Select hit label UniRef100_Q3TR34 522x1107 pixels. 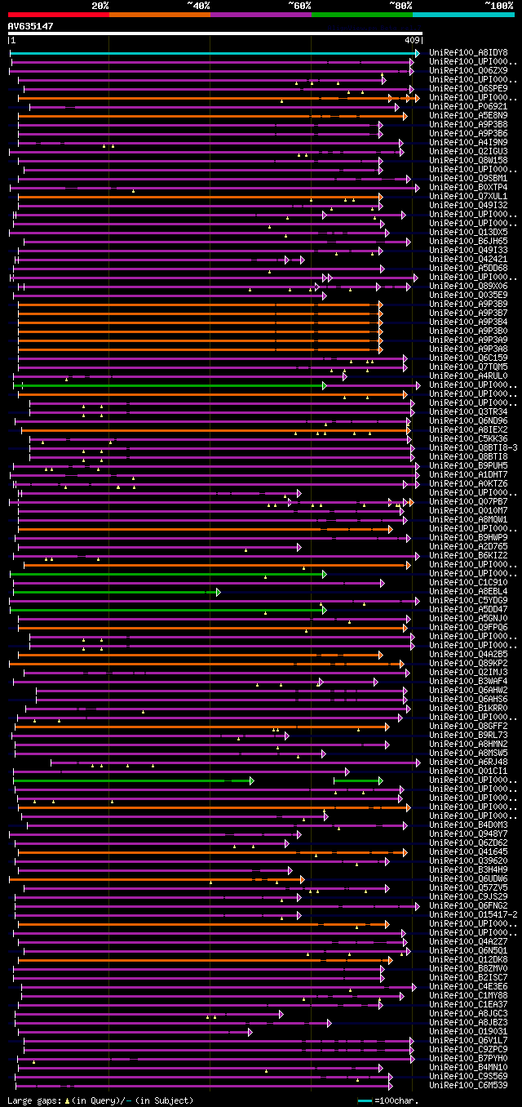click(x=470, y=412)
